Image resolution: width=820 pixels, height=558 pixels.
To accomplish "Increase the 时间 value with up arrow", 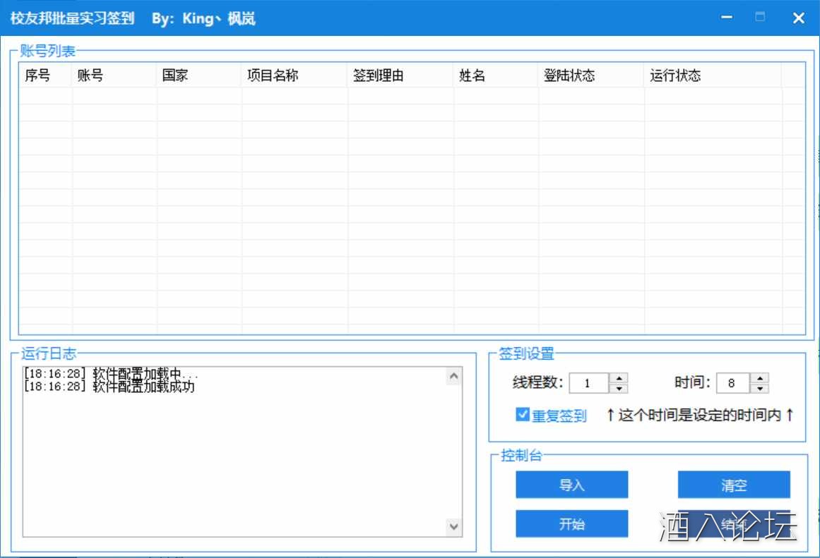I will click(x=761, y=378).
